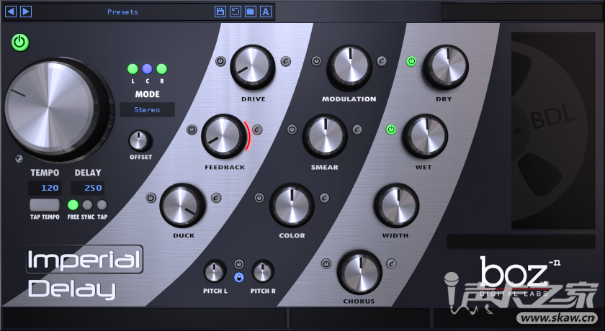
Task: Click the Duck knob
Action: [x=183, y=205]
